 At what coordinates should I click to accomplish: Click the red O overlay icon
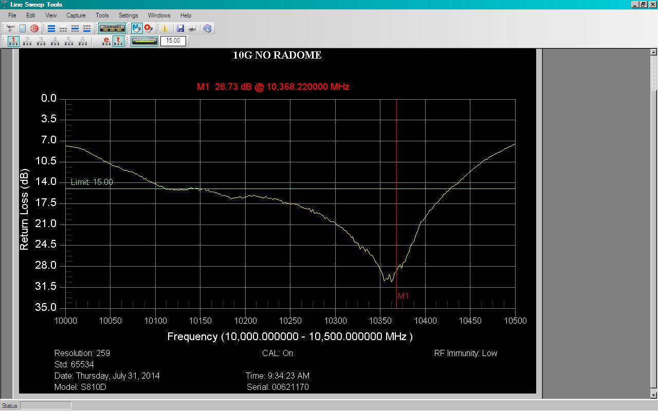coord(149,28)
